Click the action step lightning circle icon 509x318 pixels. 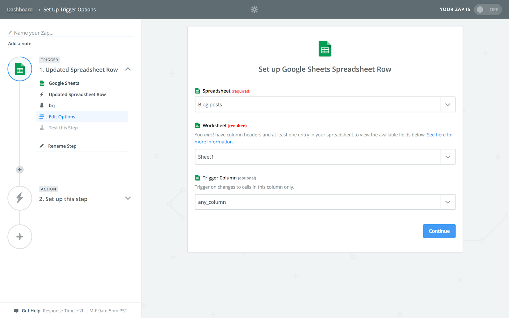(20, 198)
